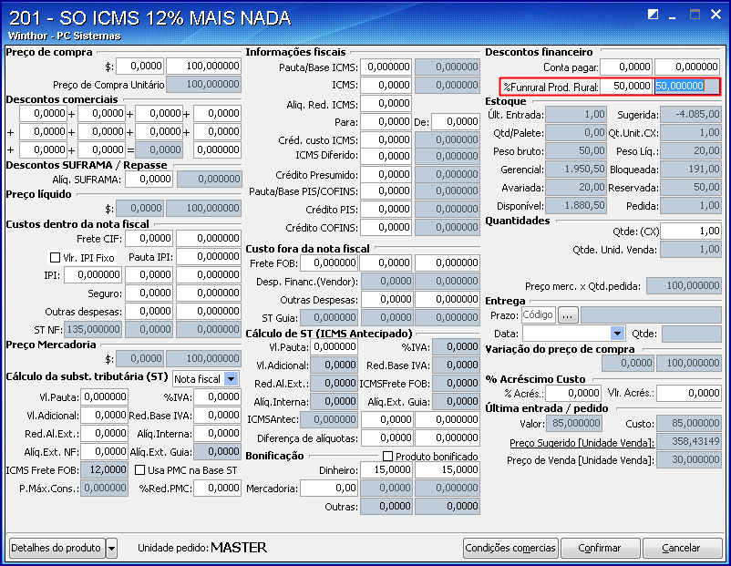Focus the ICMS Diferido field
The height and width of the screenshot is (566, 731).
coord(386,156)
